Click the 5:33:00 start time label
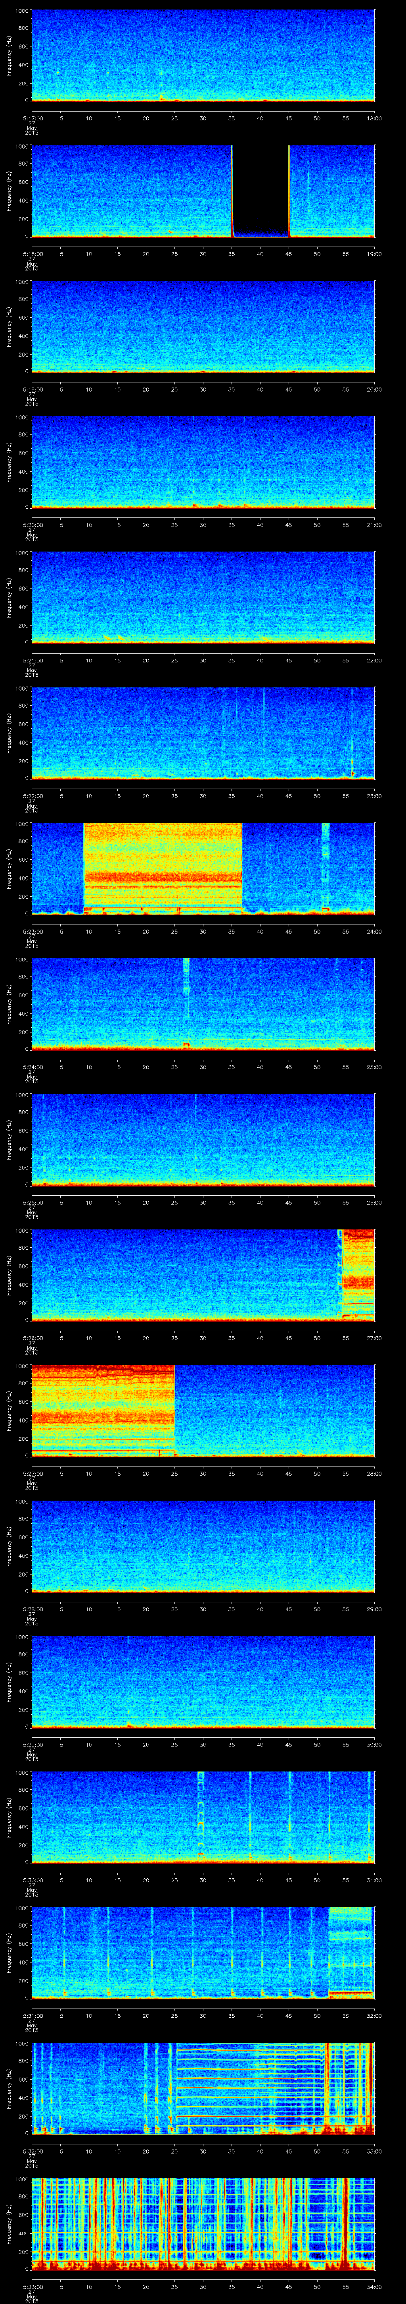The width and height of the screenshot is (406, 2304). click(33, 2286)
